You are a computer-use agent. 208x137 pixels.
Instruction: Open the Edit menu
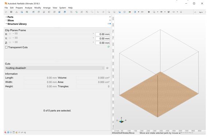[12, 8]
